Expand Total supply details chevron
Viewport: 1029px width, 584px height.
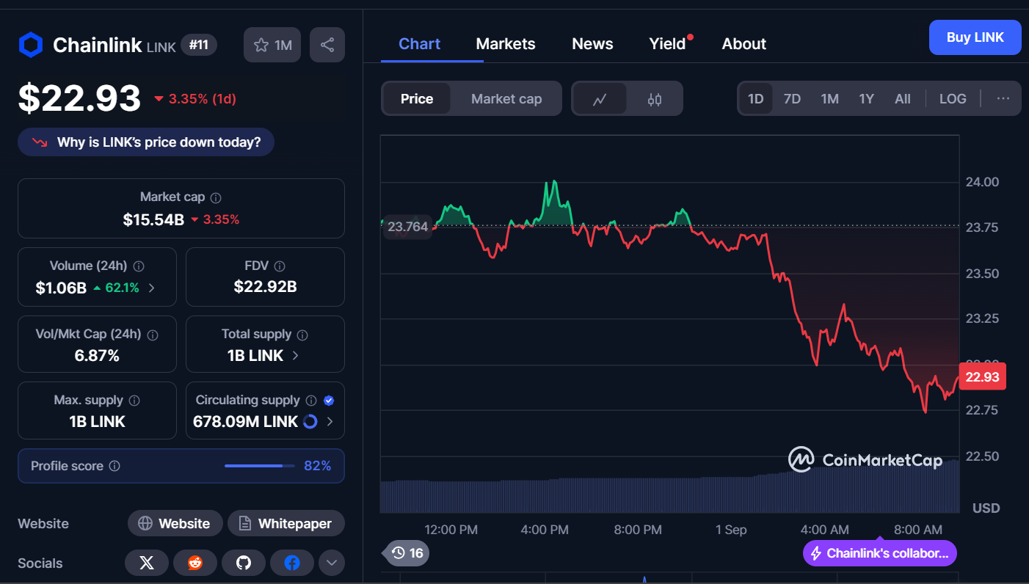tap(295, 356)
